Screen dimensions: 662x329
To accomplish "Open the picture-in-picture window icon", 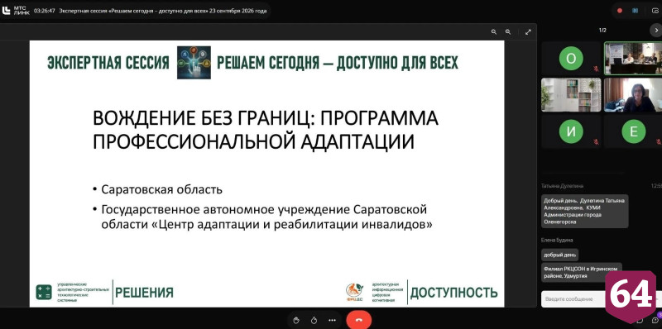I will pyautogui.click(x=655, y=11).
